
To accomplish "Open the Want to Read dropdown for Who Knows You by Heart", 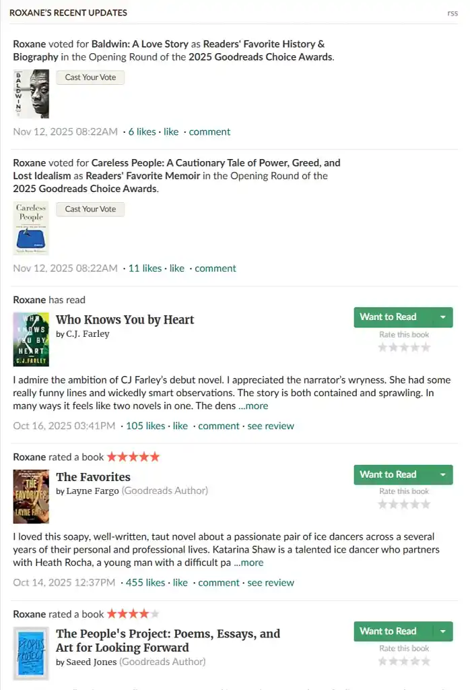I will pos(444,317).
